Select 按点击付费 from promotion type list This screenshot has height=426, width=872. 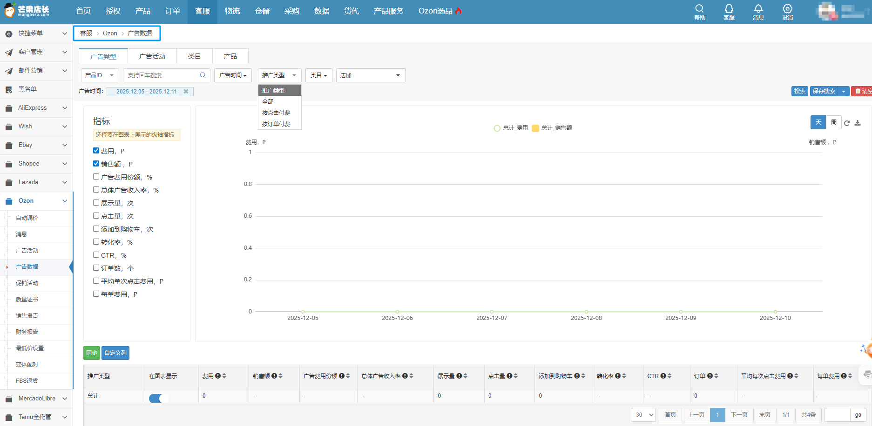[276, 113]
